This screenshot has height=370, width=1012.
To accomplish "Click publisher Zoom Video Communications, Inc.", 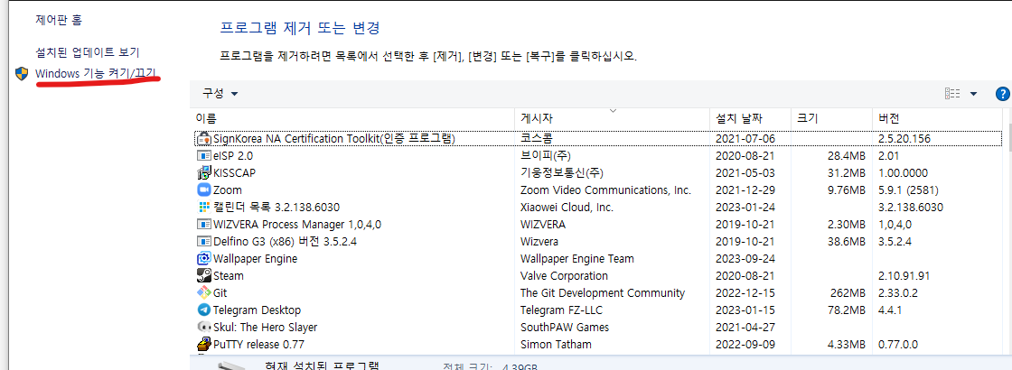I will [605, 190].
